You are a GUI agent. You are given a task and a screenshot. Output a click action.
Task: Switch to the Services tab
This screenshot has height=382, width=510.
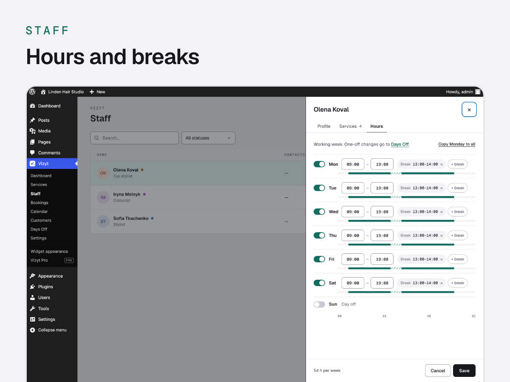350,126
